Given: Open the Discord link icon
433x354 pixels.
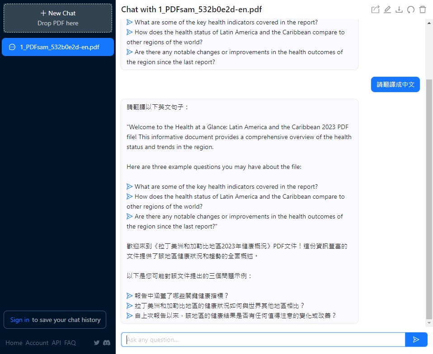Looking at the screenshot, I should 107,343.
